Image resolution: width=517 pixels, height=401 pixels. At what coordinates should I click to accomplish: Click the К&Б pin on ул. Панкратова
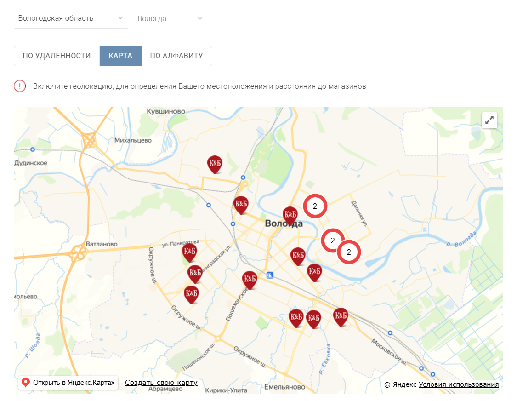190,253
